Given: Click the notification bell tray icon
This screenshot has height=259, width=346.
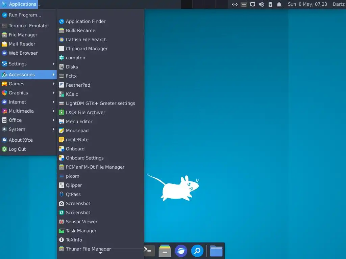Looking at the screenshot, I should 279,4.
